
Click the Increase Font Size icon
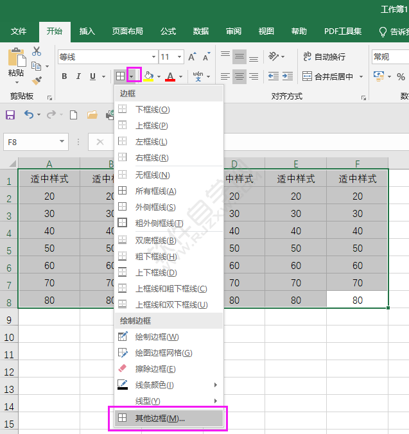[192, 56]
